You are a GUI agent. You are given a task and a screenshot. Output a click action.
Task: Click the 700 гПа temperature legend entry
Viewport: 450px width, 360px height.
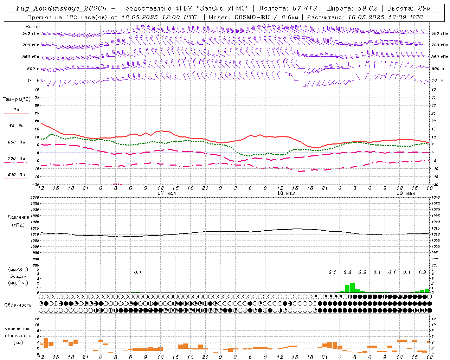(16, 159)
